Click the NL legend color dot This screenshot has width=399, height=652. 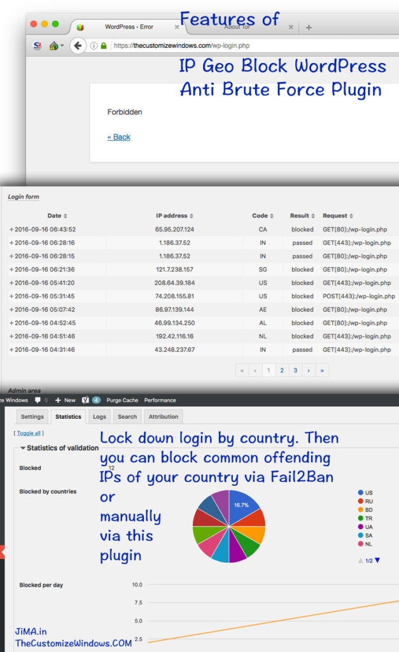(361, 544)
